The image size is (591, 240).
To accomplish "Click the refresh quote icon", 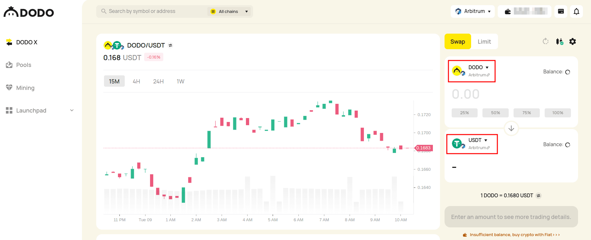I will point(546,41).
